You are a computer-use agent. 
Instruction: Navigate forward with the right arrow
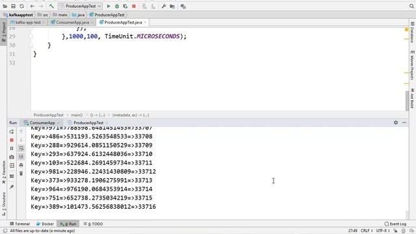[x=41, y=6]
